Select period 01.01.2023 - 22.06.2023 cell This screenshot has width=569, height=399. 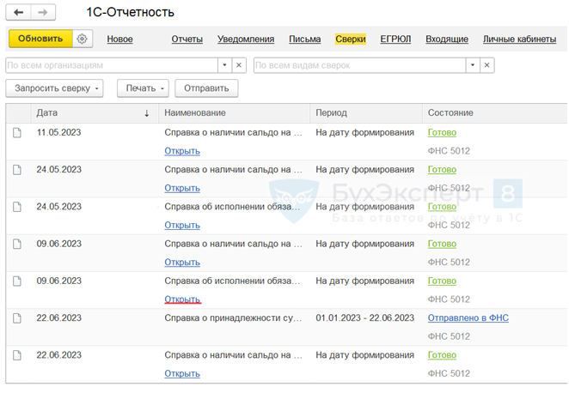point(364,317)
